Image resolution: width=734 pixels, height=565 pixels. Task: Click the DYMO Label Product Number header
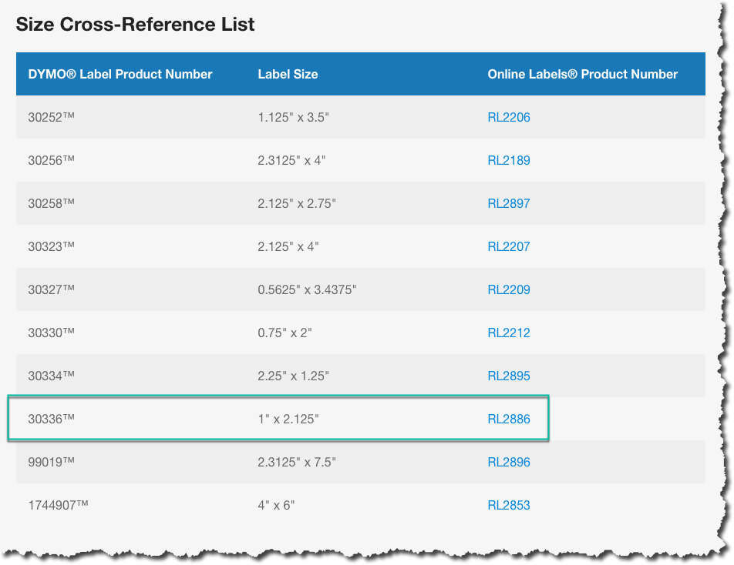click(120, 75)
